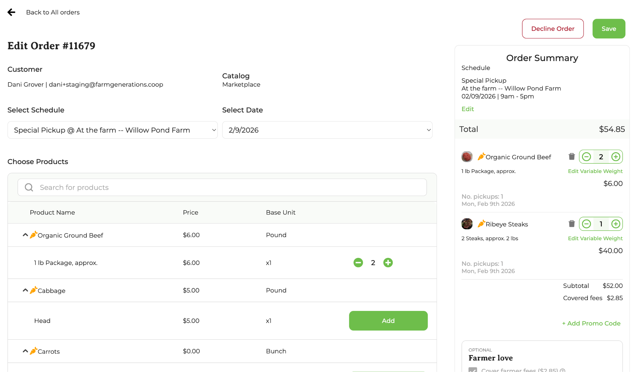The width and height of the screenshot is (636, 372).
Task: Open the Select Schedule dropdown
Action: coord(112,130)
